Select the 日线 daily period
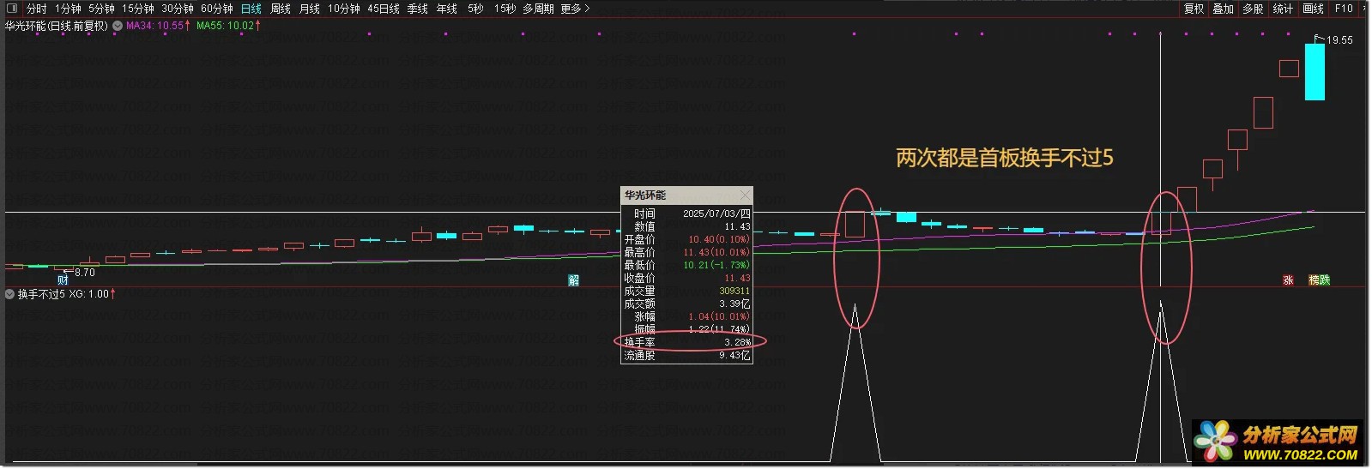 pyautogui.click(x=251, y=9)
